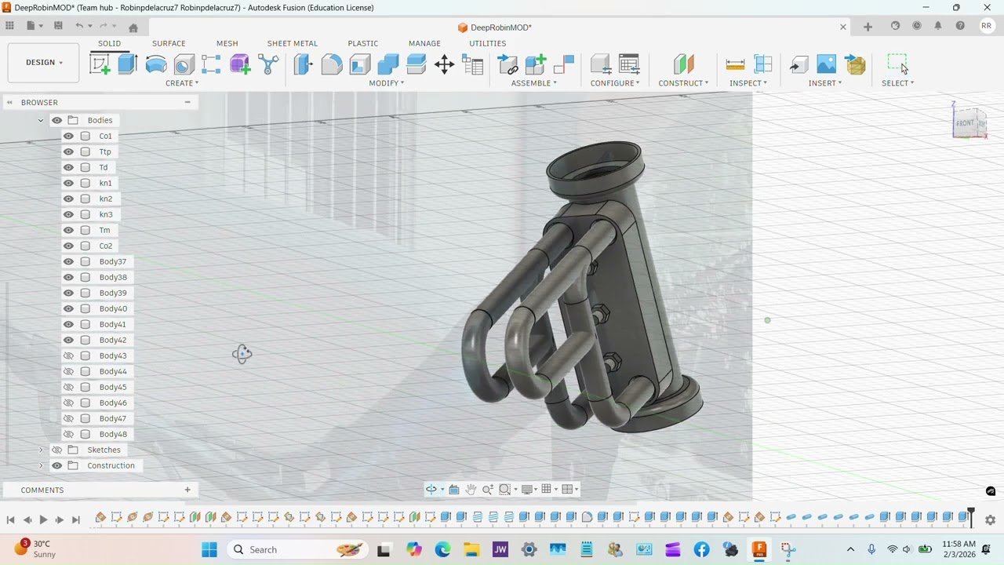The height and width of the screenshot is (565, 1004).
Task: Switch to the MANAGE tab
Action: click(x=424, y=43)
